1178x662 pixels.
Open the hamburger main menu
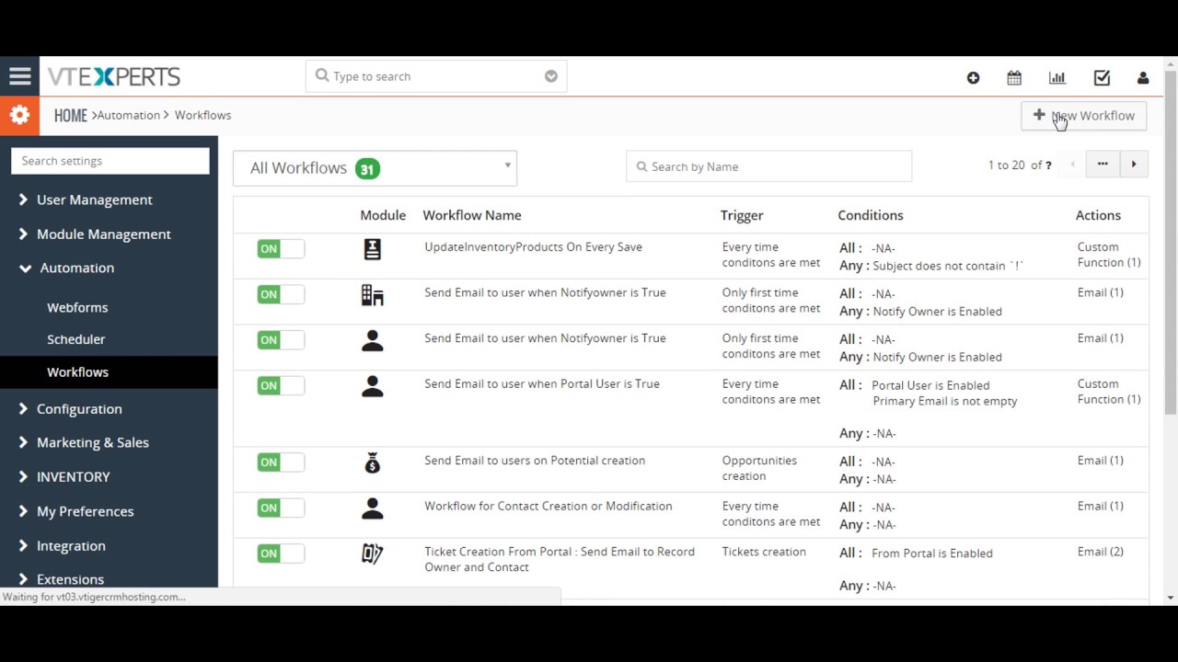tap(20, 77)
